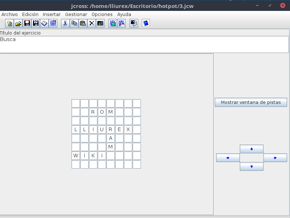Click the paste clipboard icon
The width and height of the screenshot is (290, 218).
click(83, 23)
